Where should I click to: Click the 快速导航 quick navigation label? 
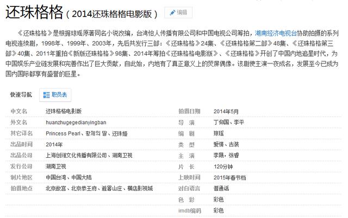(21, 94)
